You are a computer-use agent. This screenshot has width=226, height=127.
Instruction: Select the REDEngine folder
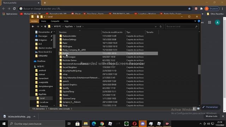pyautogui.click(x=67, y=46)
